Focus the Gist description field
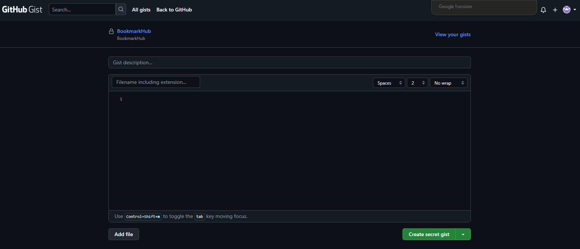Screen dimensions: 580x249 (x=289, y=62)
